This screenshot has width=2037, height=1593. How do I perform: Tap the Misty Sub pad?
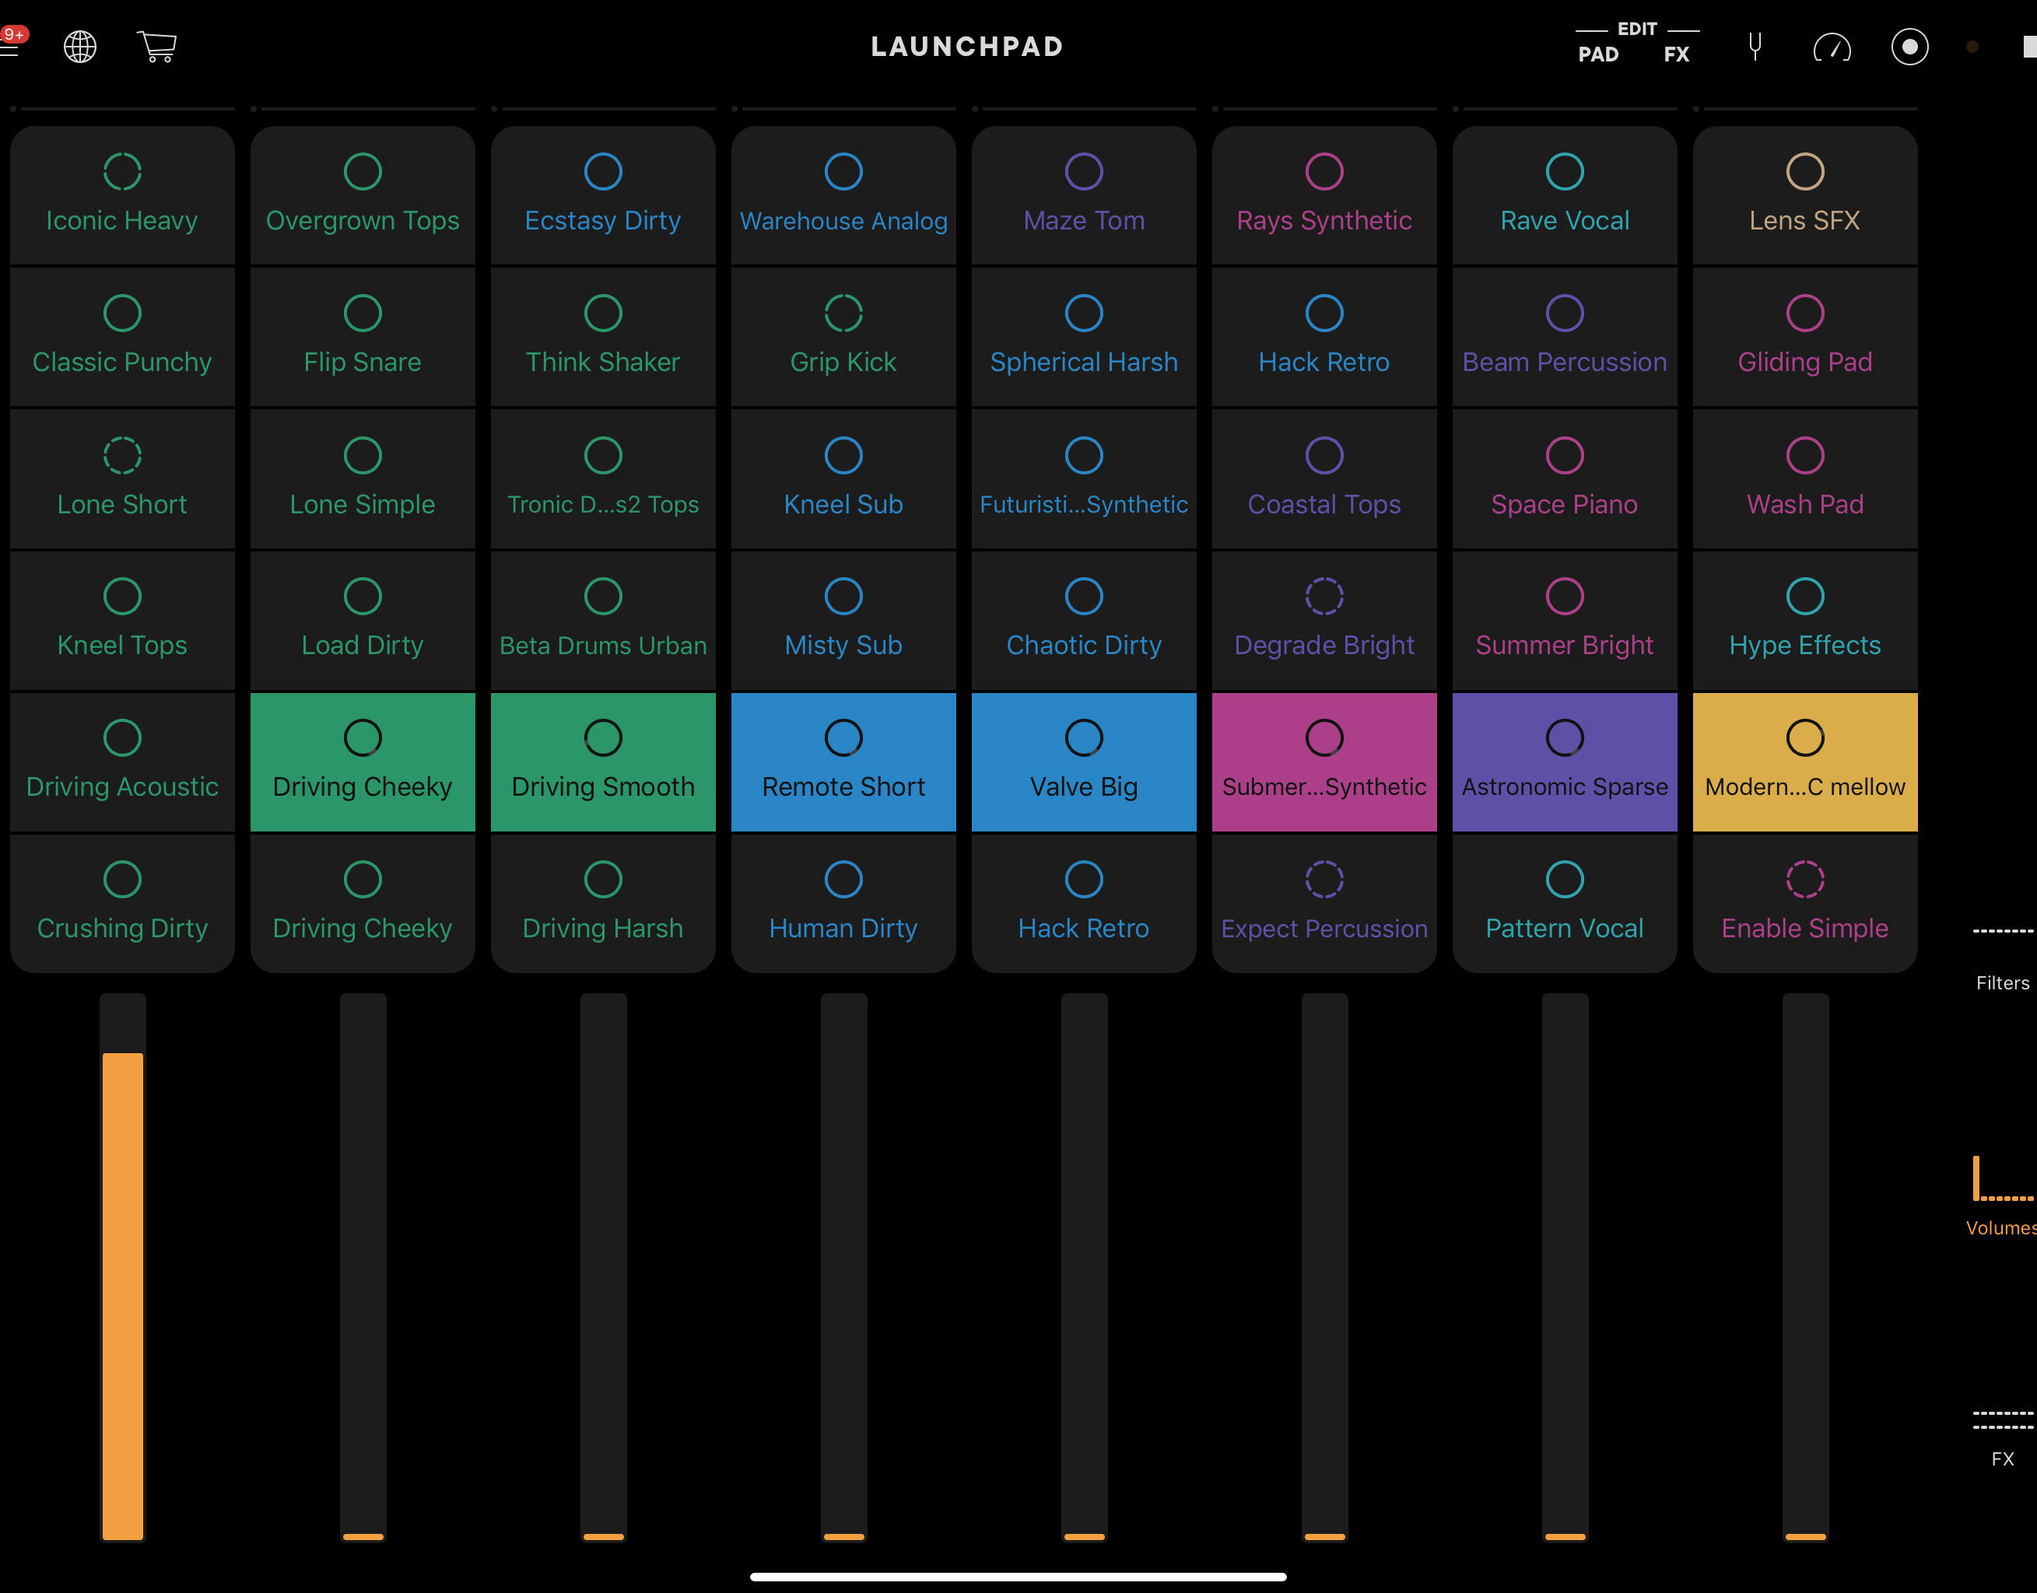coord(843,620)
